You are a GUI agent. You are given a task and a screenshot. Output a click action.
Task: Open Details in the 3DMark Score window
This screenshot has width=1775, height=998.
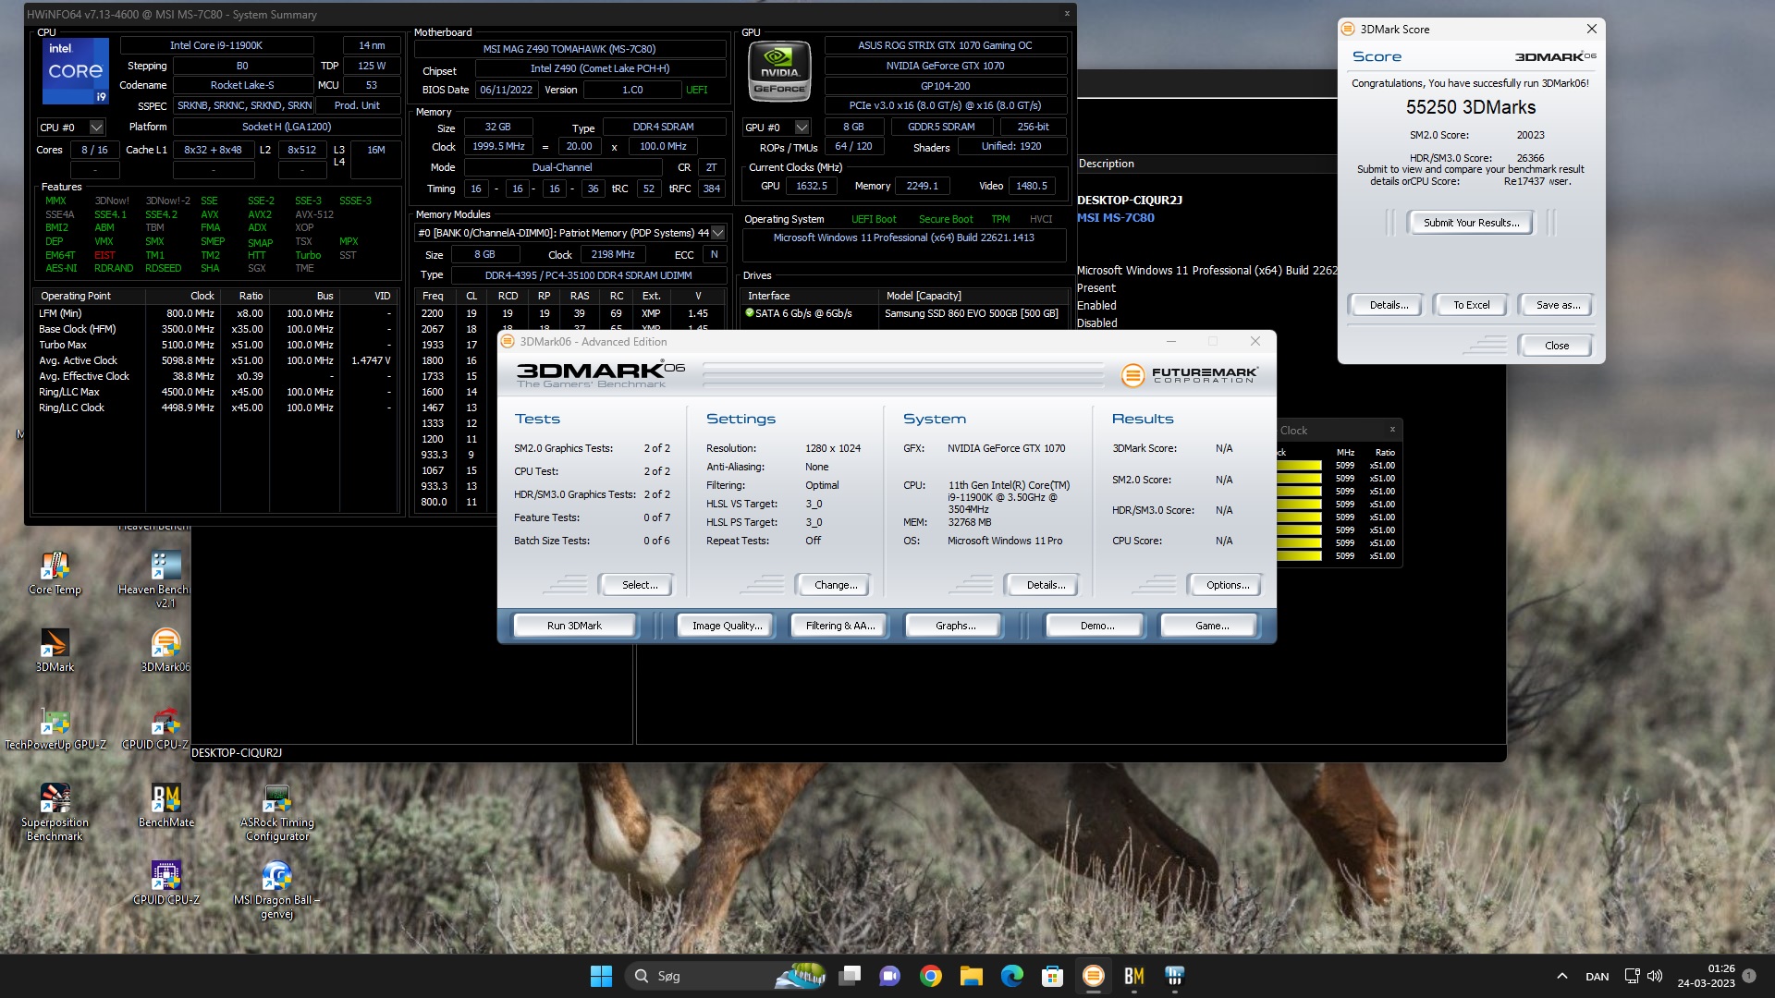coord(1389,305)
